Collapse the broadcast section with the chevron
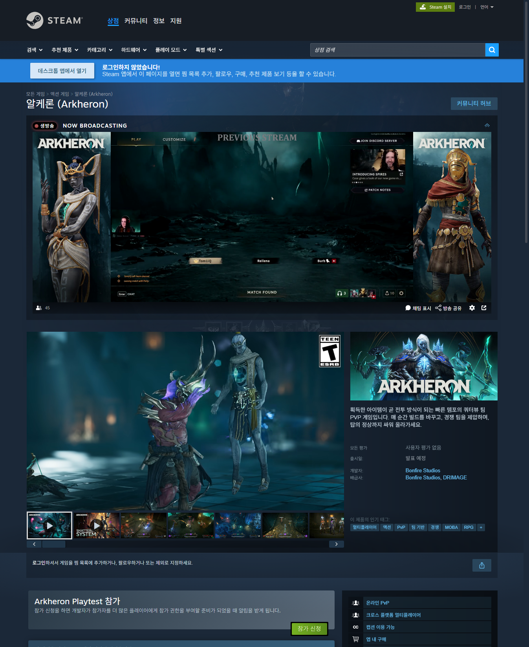 point(487,125)
